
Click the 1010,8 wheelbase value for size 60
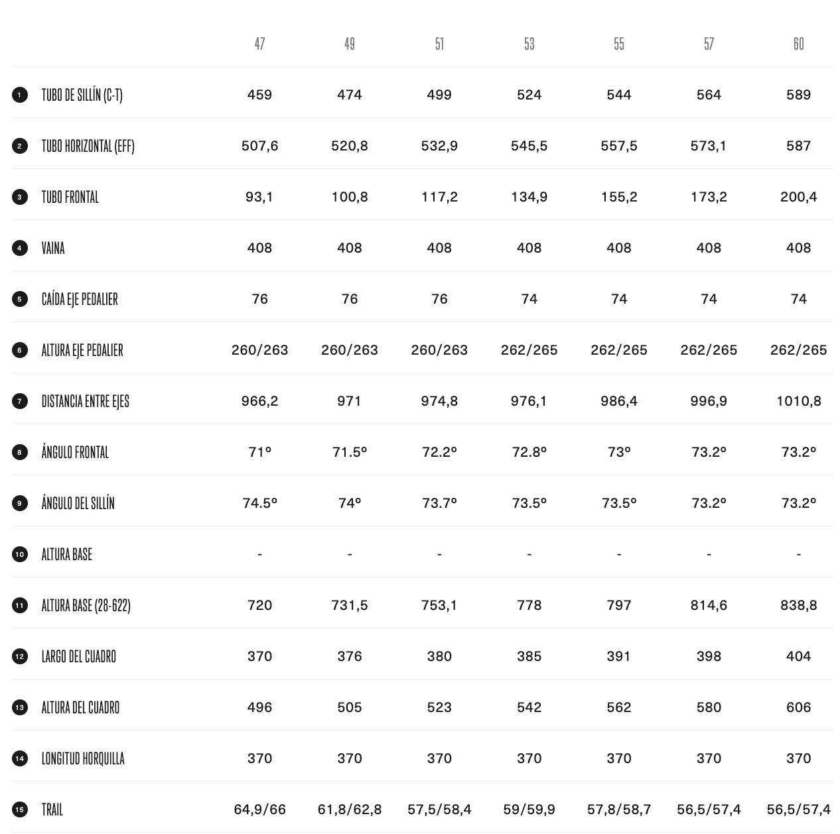pyautogui.click(x=798, y=401)
